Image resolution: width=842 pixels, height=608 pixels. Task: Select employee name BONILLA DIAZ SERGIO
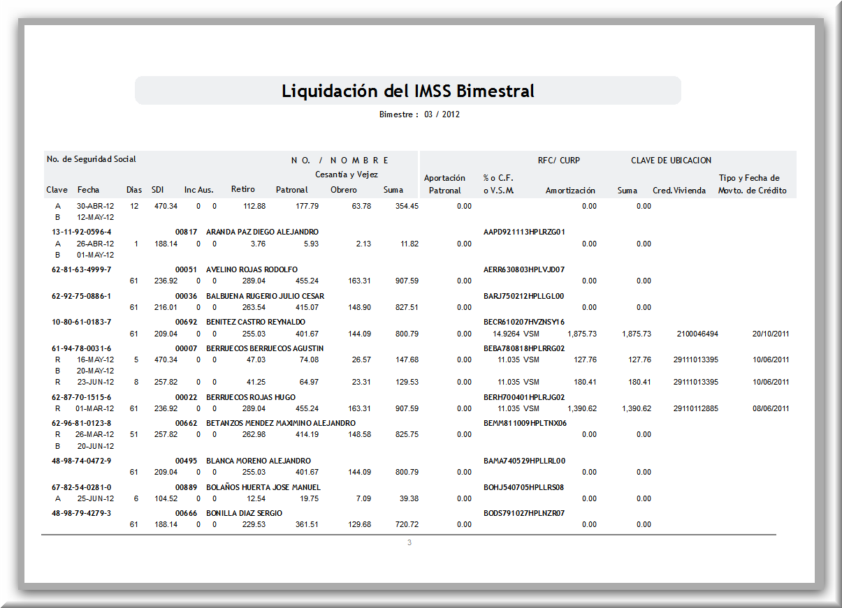(245, 513)
